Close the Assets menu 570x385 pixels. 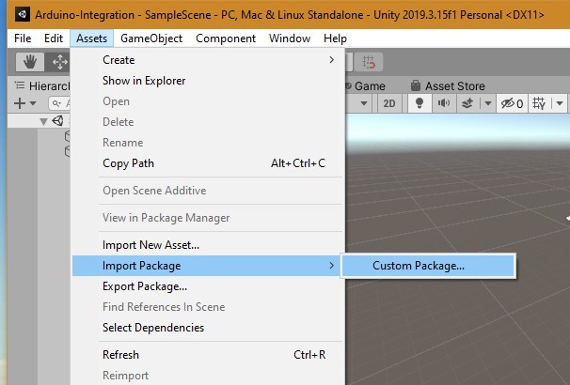(x=91, y=38)
